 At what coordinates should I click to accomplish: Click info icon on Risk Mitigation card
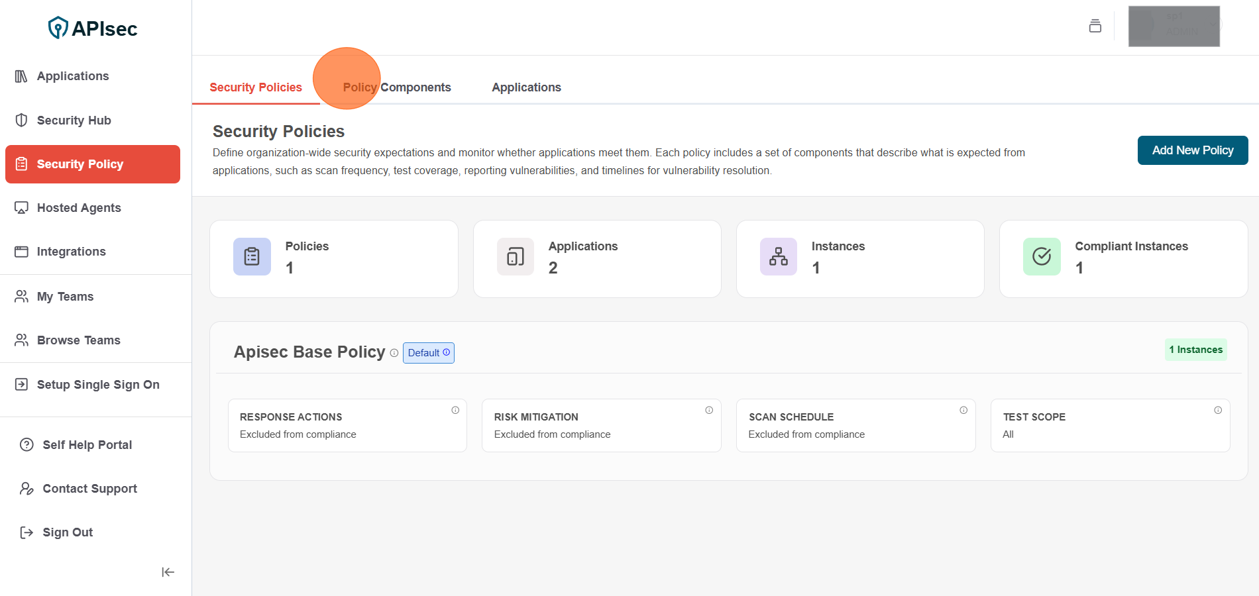pyautogui.click(x=709, y=410)
